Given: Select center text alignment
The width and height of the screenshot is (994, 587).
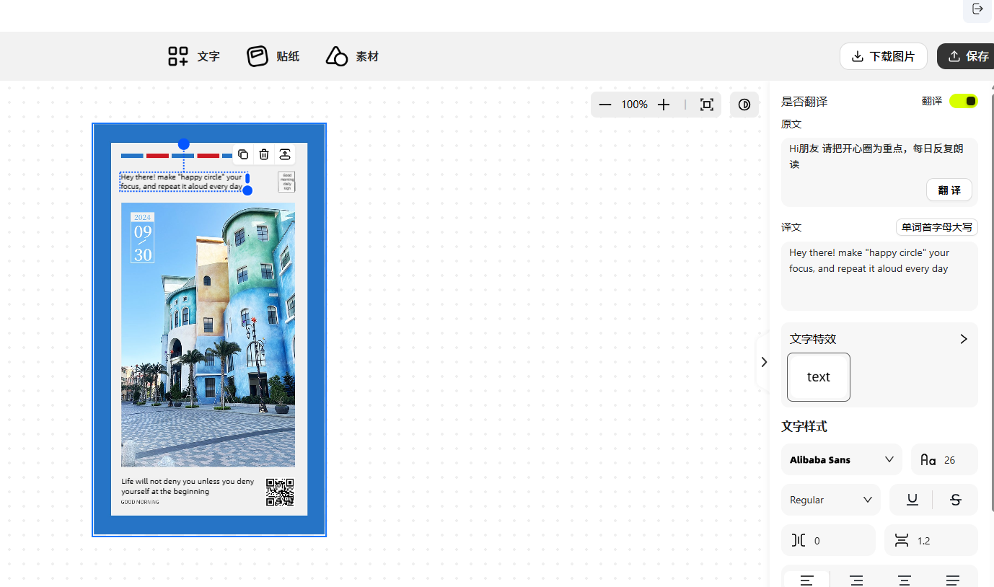Looking at the screenshot, I should (x=904, y=580).
